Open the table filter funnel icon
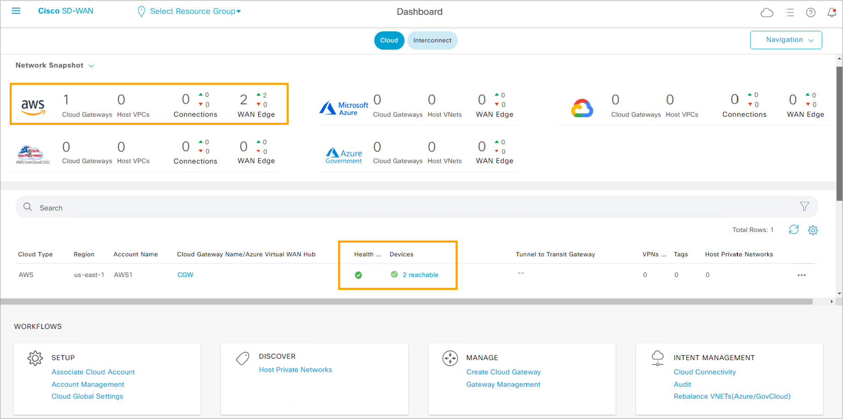This screenshot has width=843, height=419. [x=804, y=206]
